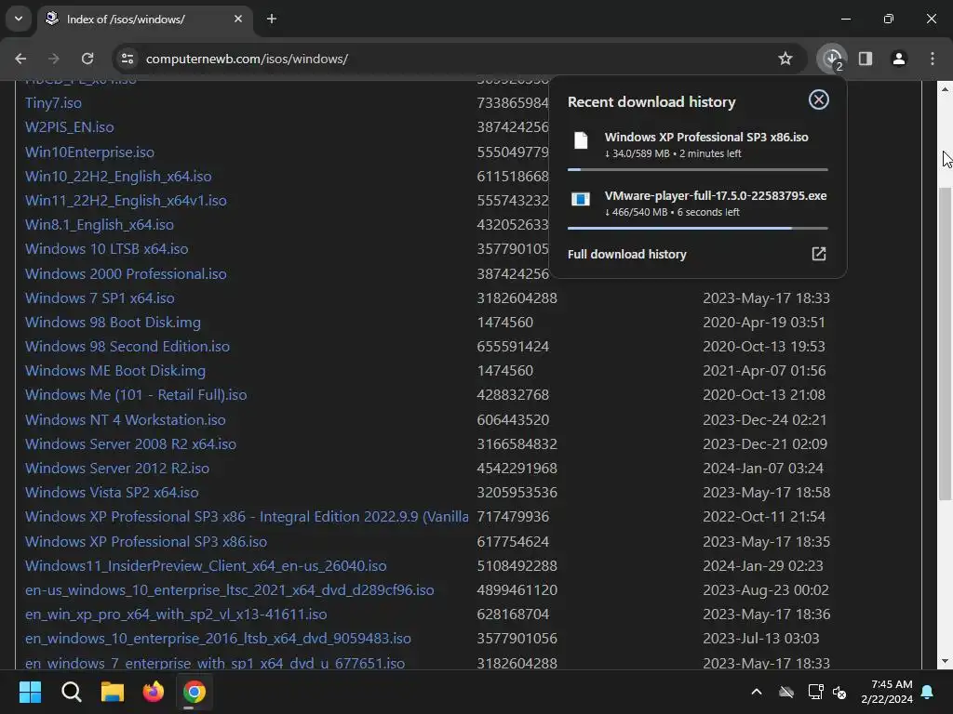953x714 pixels.
Task: Click the browser forward arrow
Action: [53, 59]
